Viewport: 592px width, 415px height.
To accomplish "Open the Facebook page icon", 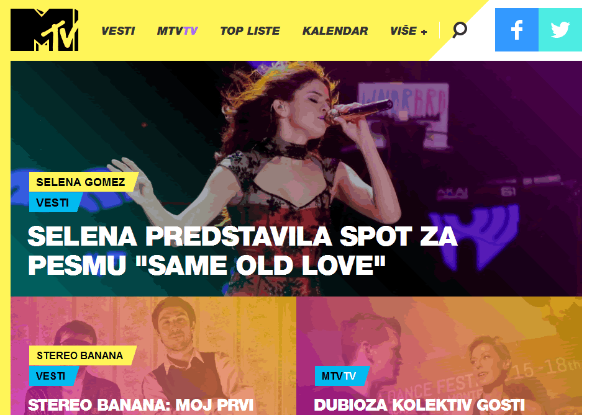I will (x=516, y=30).
